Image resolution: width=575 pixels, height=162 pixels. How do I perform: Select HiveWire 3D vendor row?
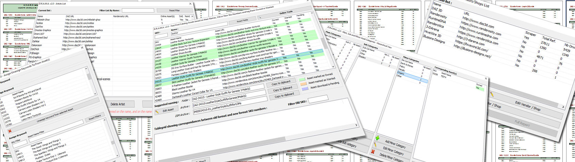[x=432, y=34]
